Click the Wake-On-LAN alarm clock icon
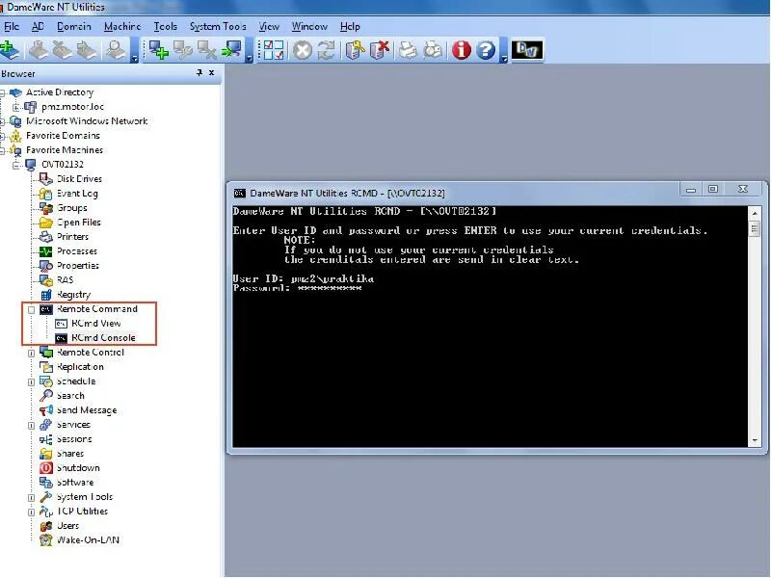This screenshot has height=578, width=771. (45, 539)
